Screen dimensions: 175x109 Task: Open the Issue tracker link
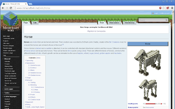pyautogui.click(x=9, y=69)
